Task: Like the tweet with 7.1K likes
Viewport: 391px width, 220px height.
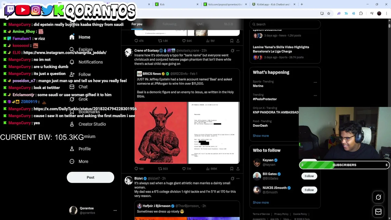Action: coord(187,169)
